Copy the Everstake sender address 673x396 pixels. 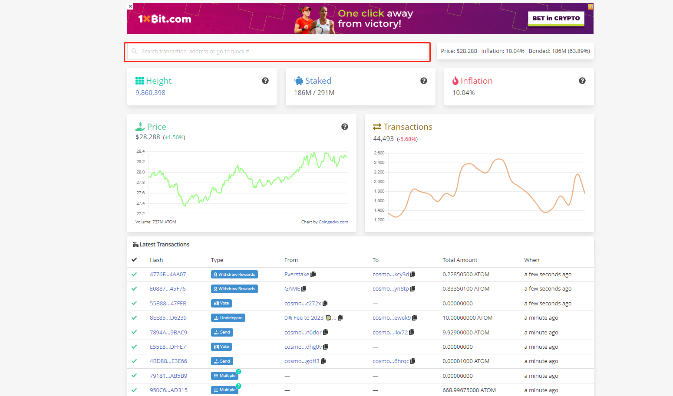point(313,275)
